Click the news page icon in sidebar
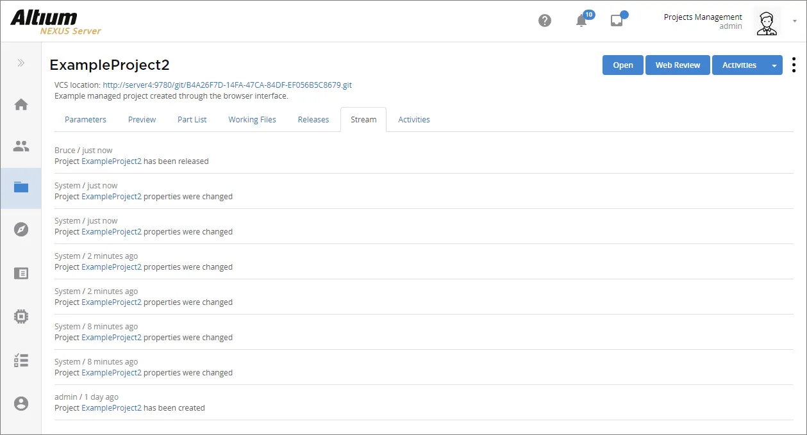The height and width of the screenshot is (435, 807). (21, 274)
